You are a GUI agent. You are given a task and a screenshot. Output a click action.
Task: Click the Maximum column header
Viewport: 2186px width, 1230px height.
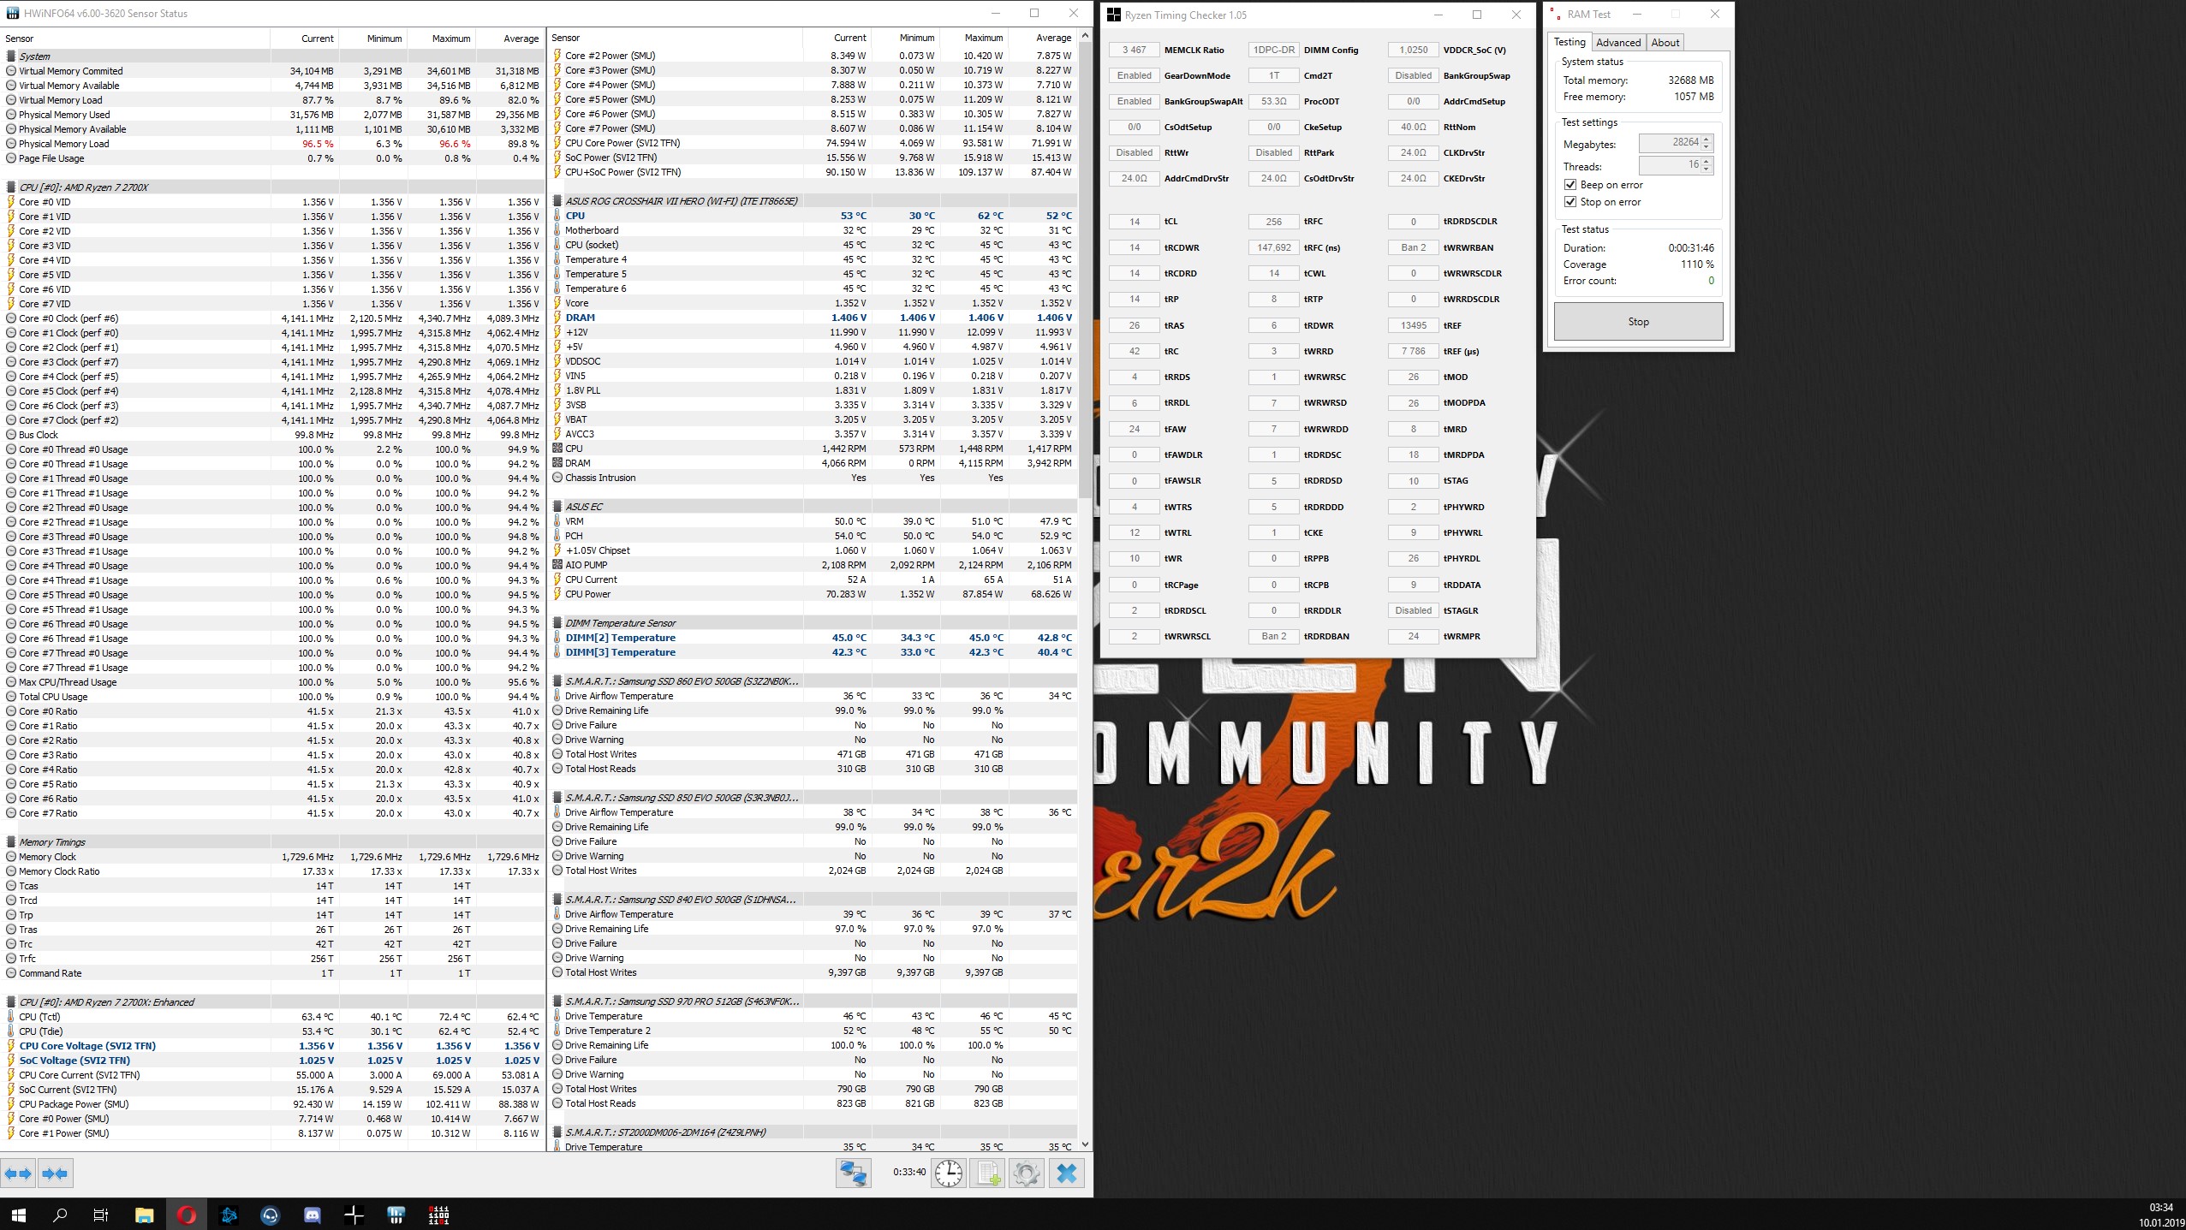(450, 39)
